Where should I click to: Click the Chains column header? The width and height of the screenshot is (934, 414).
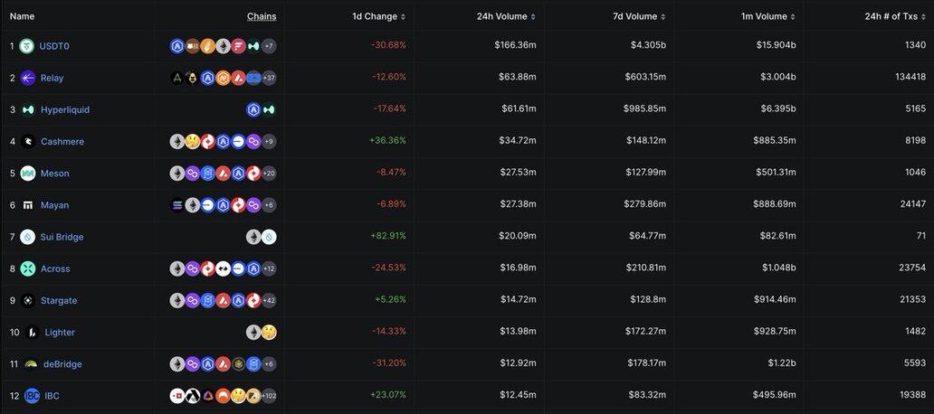coord(262,16)
